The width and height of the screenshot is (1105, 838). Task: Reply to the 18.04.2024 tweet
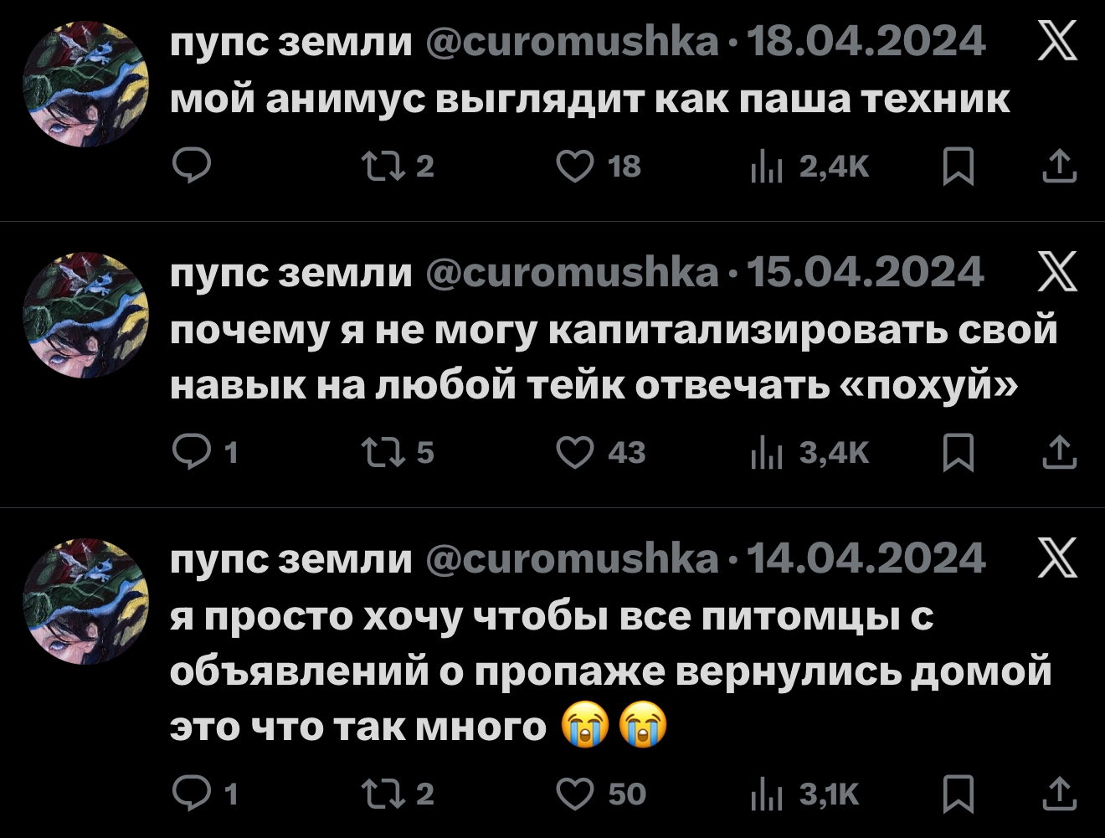tap(191, 167)
